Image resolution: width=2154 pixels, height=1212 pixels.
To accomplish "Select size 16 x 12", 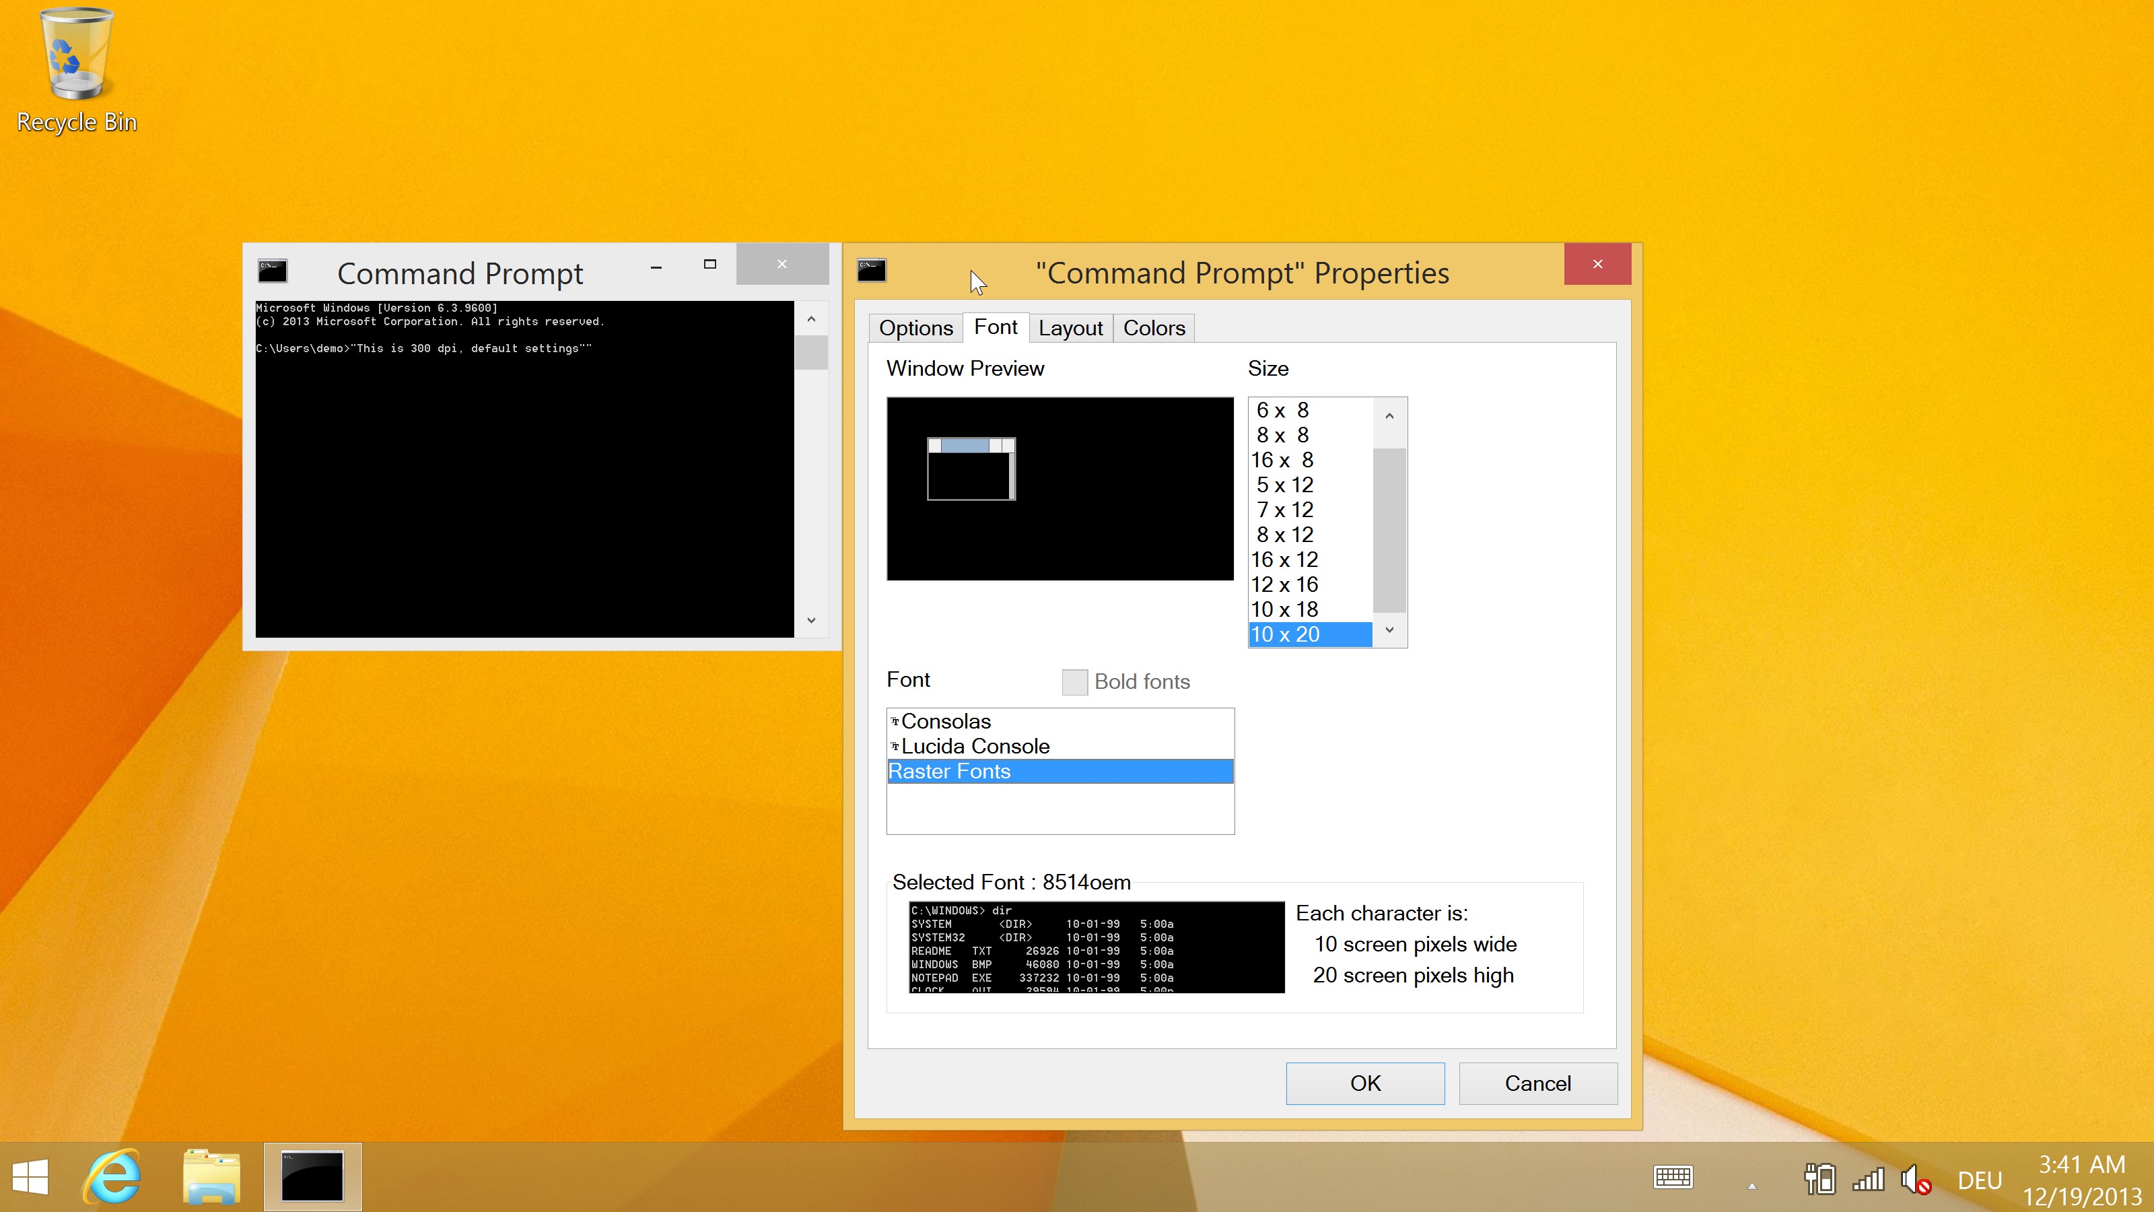I will point(1311,560).
